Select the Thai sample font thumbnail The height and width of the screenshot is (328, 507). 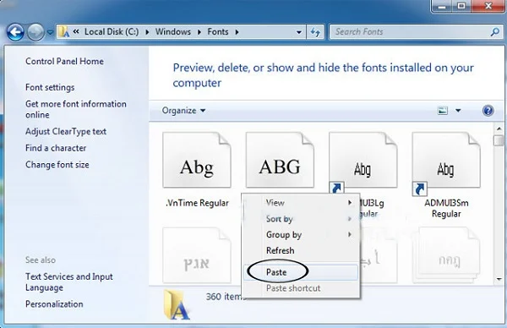(x=446, y=255)
